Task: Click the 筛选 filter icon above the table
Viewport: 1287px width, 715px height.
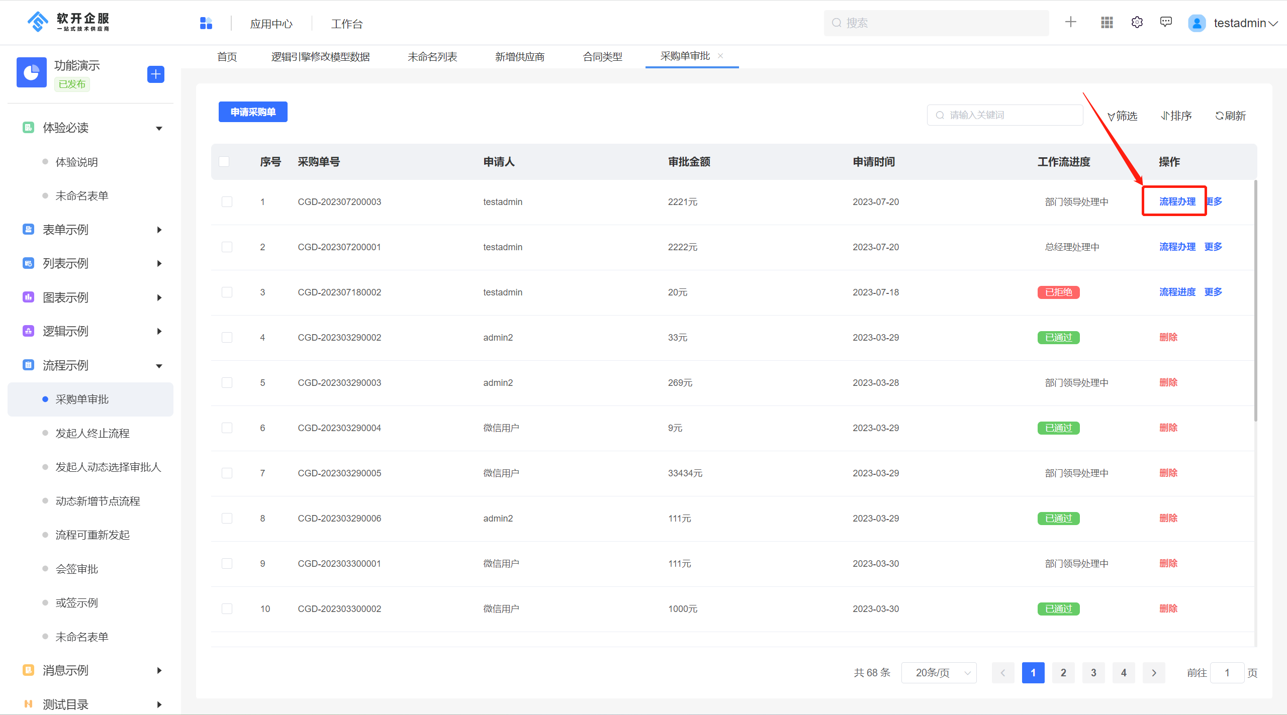Action: coord(1122,115)
